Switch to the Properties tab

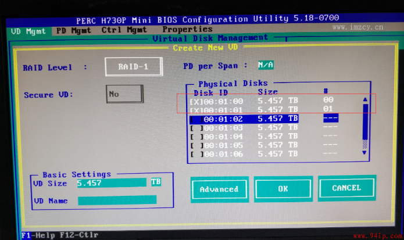[x=187, y=29]
